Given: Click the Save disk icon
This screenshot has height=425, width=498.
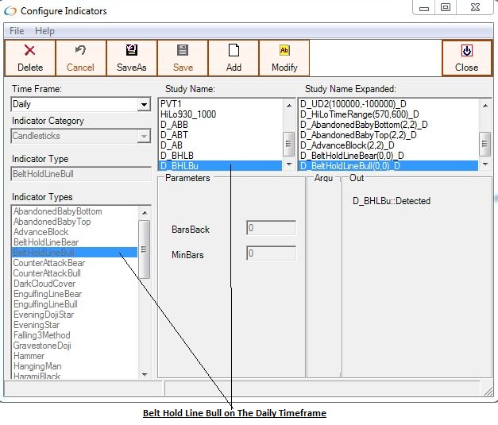Looking at the screenshot, I should click(x=183, y=51).
